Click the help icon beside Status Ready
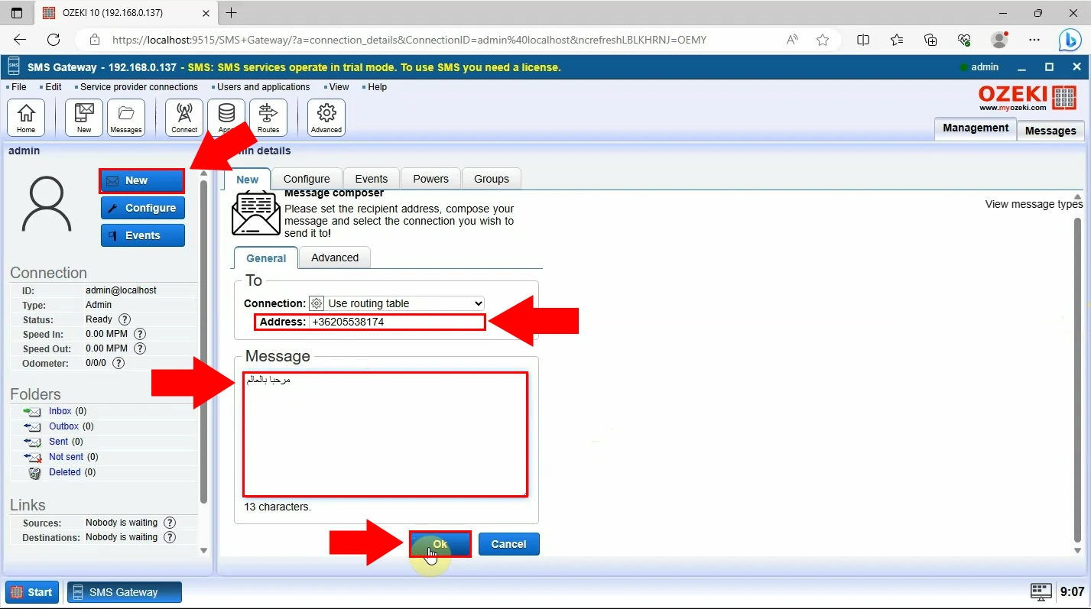 click(x=125, y=319)
